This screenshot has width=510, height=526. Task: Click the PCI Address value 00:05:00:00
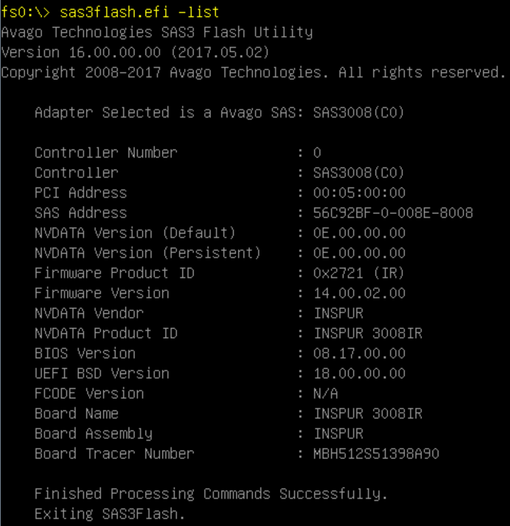pos(359,193)
